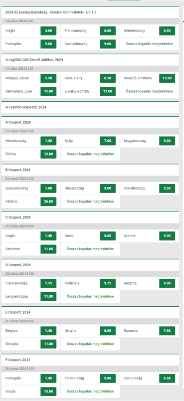Choose Grúzia 15.00 in Group F
This screenshot has width=184, height=401.
click(x=48, y=391)
